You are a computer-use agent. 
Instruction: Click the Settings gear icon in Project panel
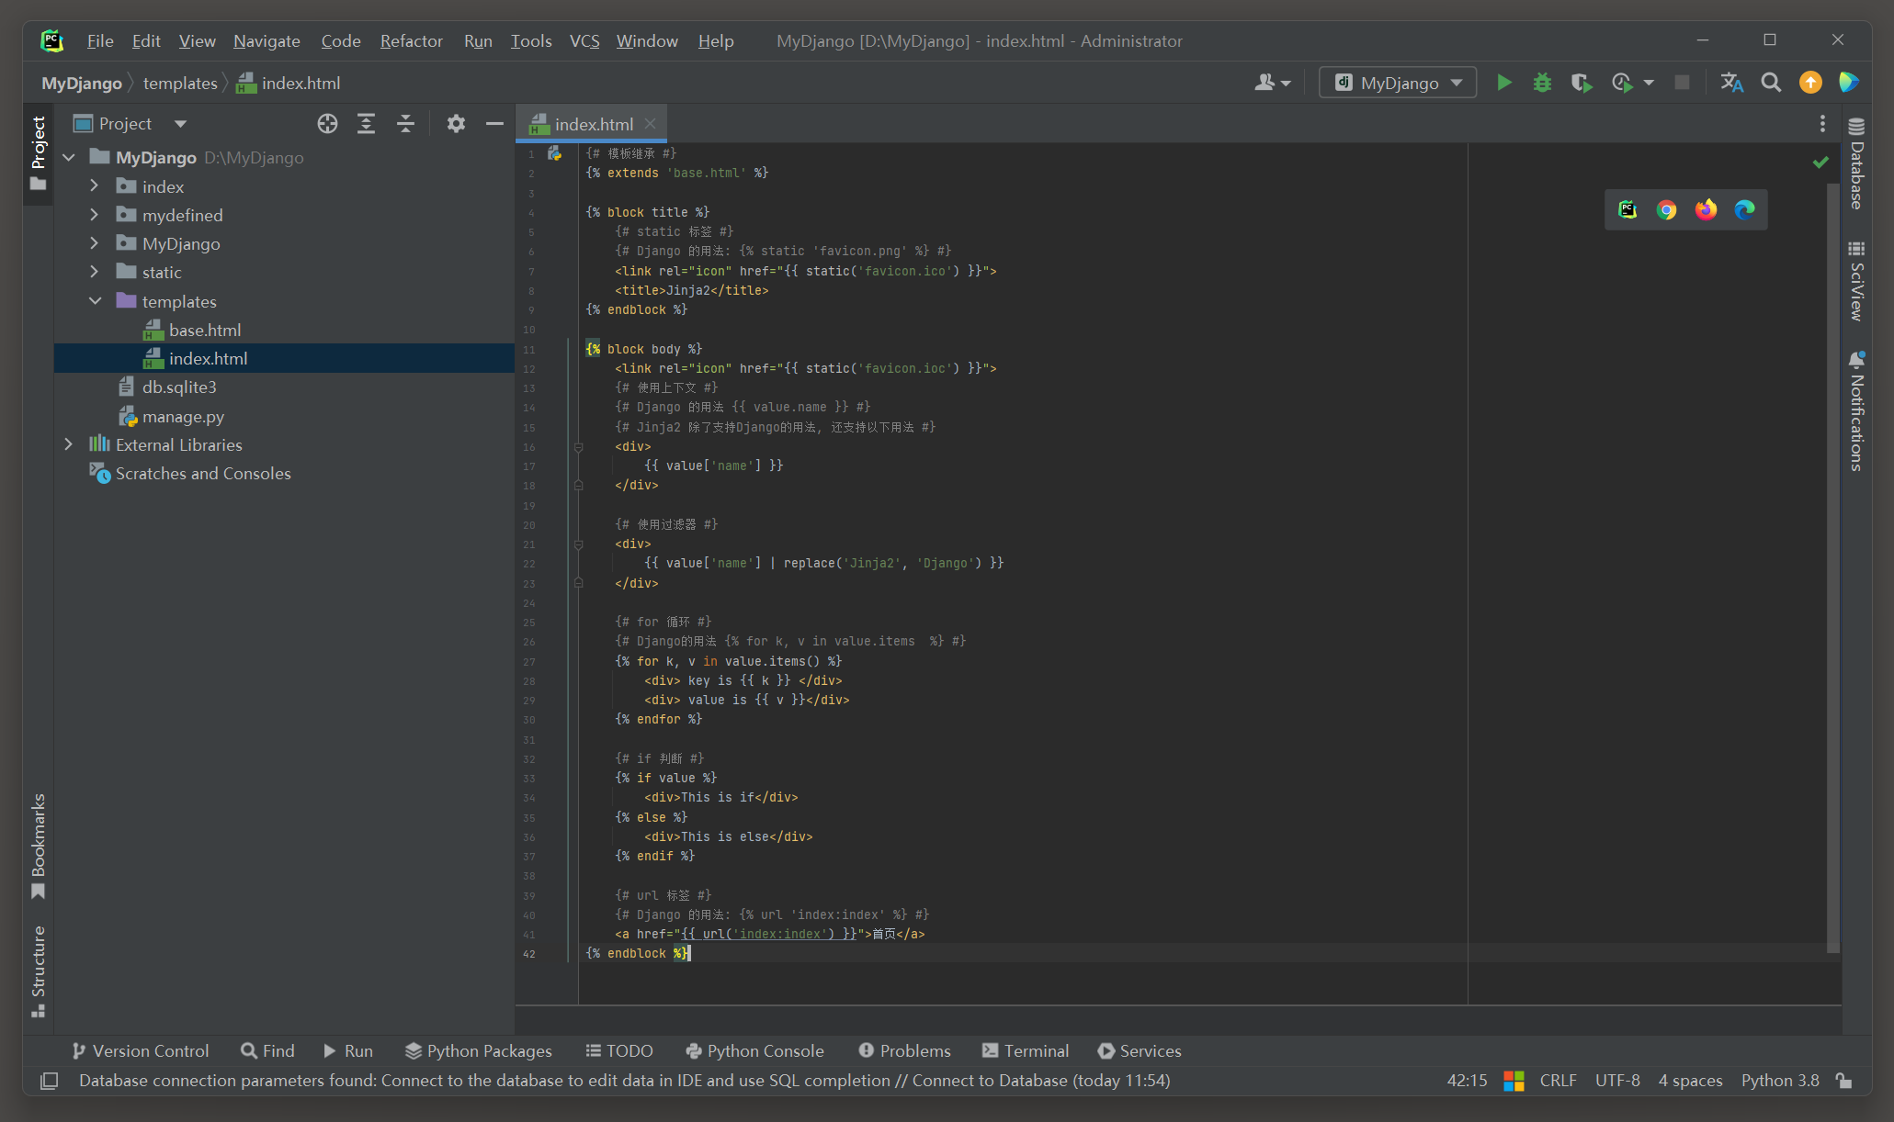click(455, 123)
